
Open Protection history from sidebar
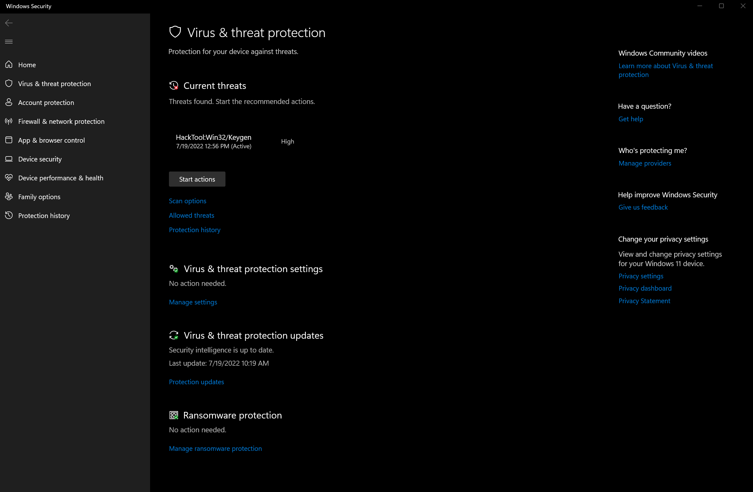75,215
